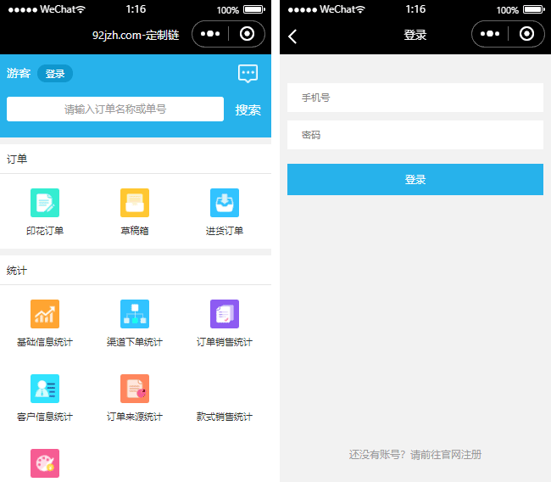Open more menu on login screen

pos(490,34)
